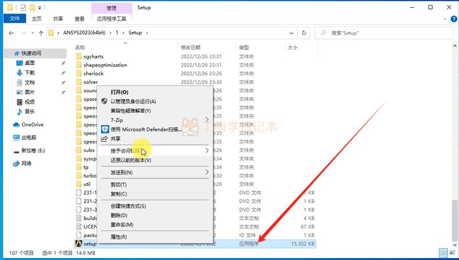Image resolution: width=459 pixels, height=260 pixels.
Task: Select the 15,302 KB size cell
Action: click(x=303, y=244)
